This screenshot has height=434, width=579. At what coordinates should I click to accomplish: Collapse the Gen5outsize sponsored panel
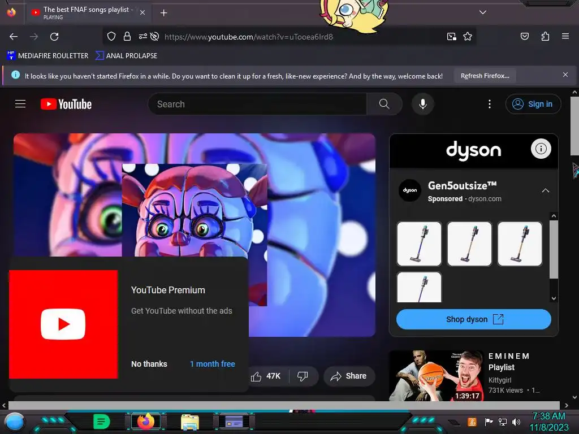[546, 191]
